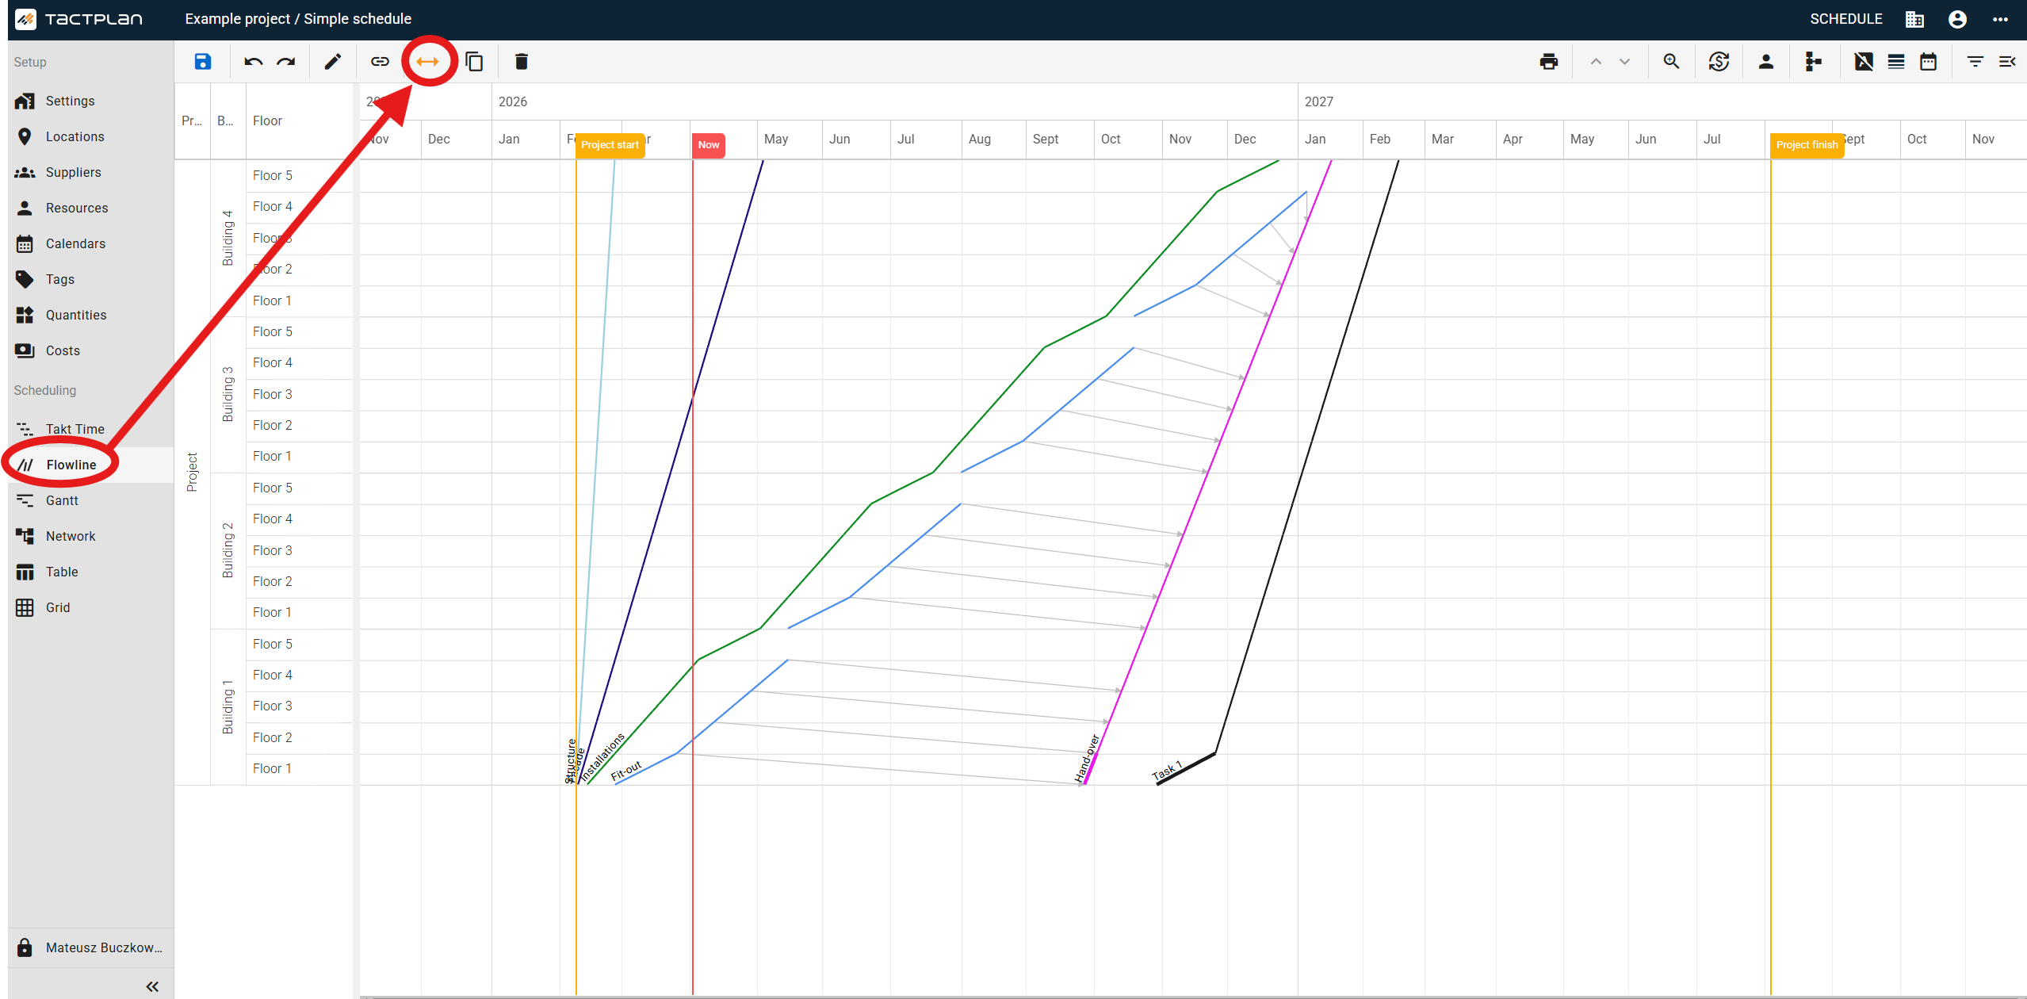The height and width of the screenshot is (999, 2027).
Task: Select Floor 3 row of Building 2
Action: (299, 550)
